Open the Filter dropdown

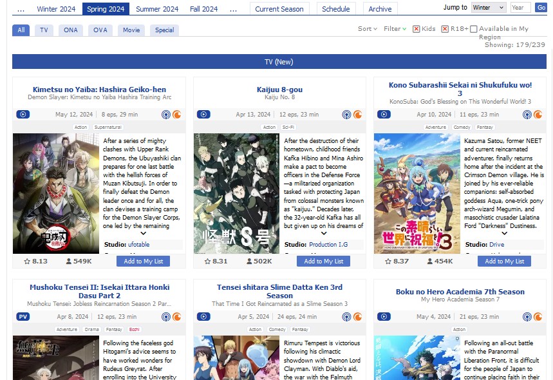click(x=395, y=29)
